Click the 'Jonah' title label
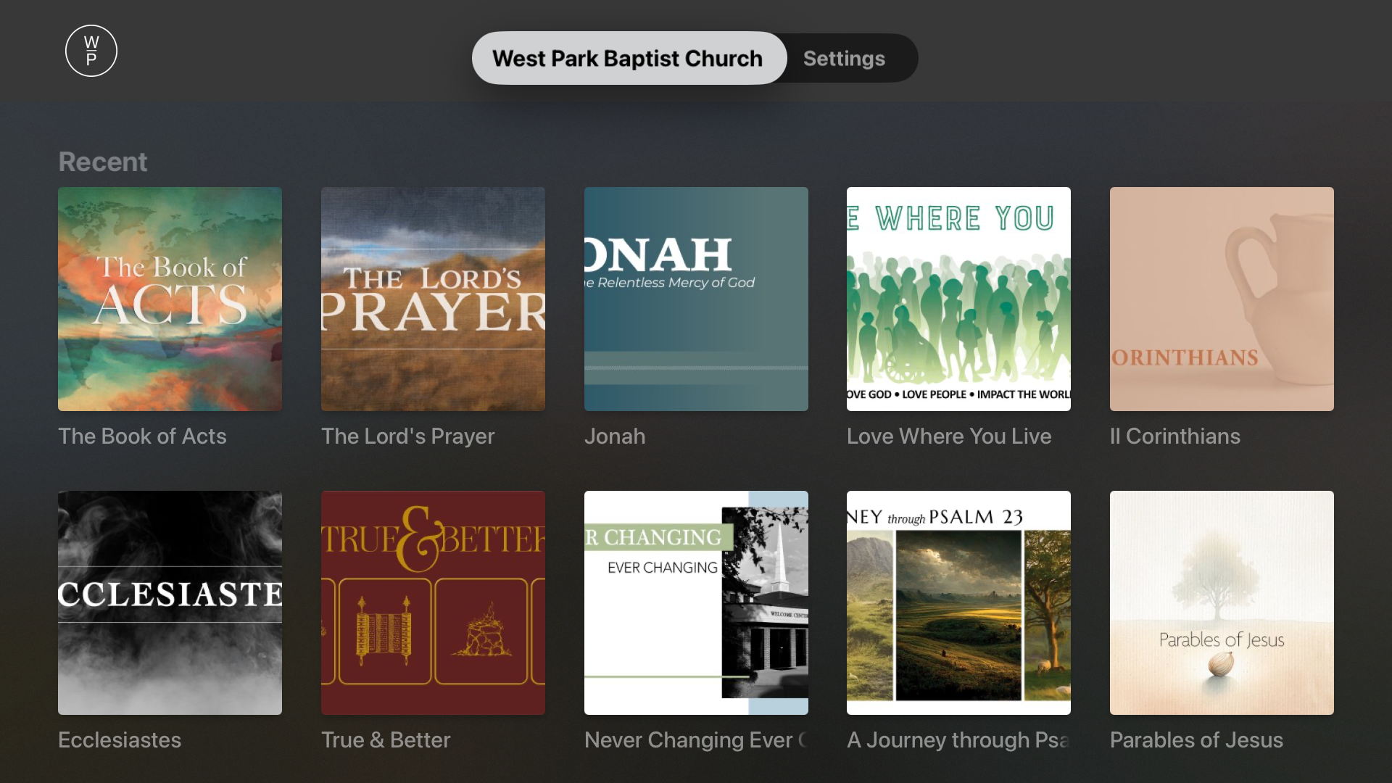Screen dimensions: 1392x783 coord(615,436)
